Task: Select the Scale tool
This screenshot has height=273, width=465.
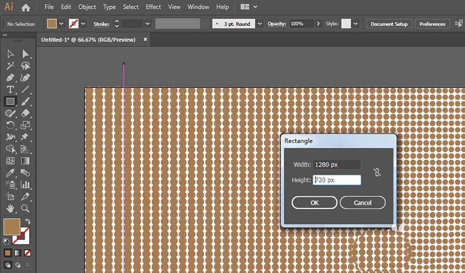Action: click(25, 125)
